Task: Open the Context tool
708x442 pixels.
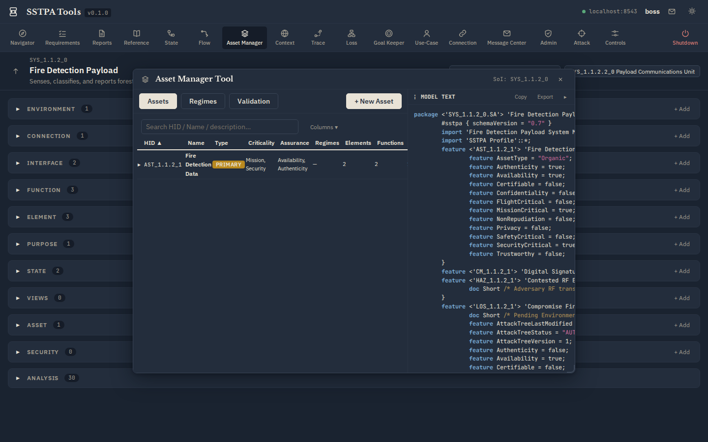Action: (x=285, y=38)
